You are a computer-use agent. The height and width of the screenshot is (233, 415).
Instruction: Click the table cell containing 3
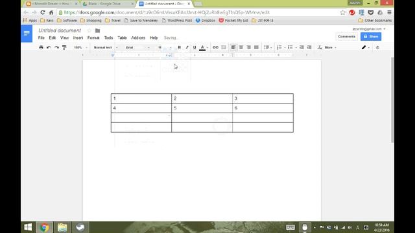click(x=263, y=98)
